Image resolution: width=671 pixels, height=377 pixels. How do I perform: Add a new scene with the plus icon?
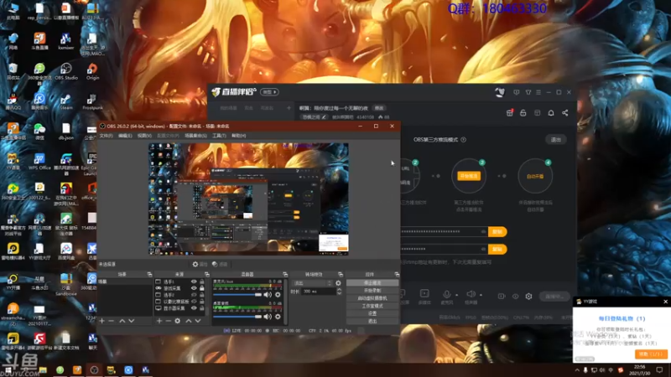tap(101, 321)
